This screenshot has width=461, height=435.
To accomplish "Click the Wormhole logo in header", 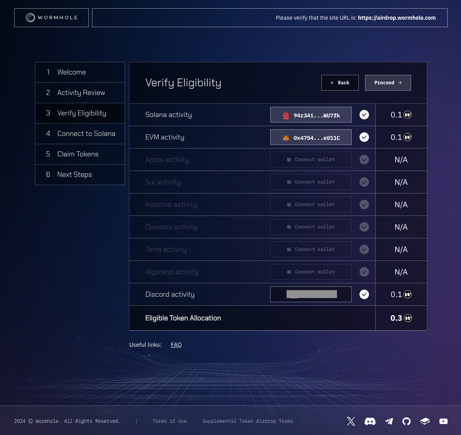I will (x=52, y=18).
